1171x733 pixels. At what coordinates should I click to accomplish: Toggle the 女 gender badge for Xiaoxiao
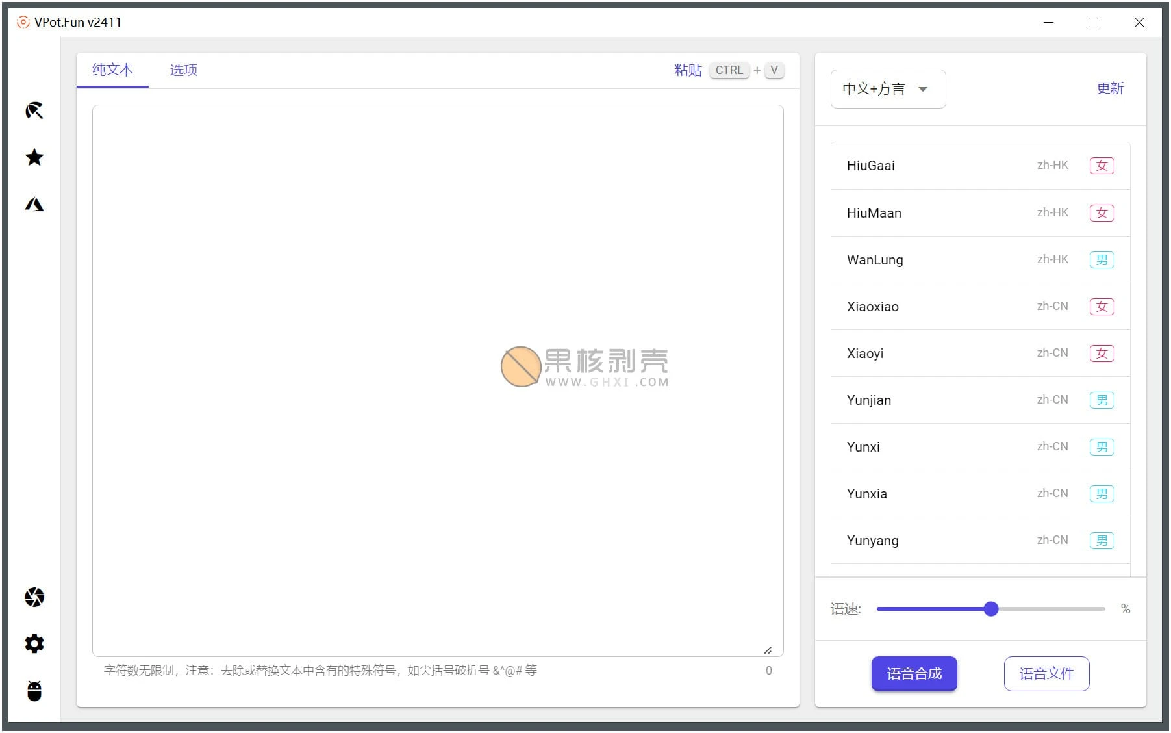[1102, 306]
